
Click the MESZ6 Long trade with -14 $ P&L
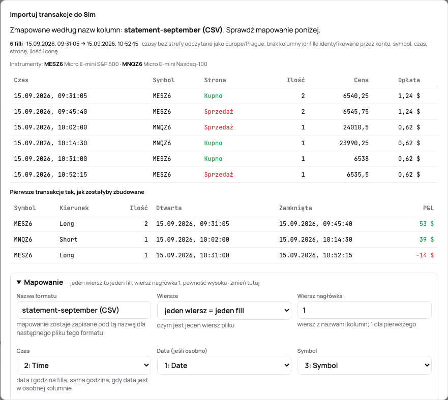coord(224,255)
